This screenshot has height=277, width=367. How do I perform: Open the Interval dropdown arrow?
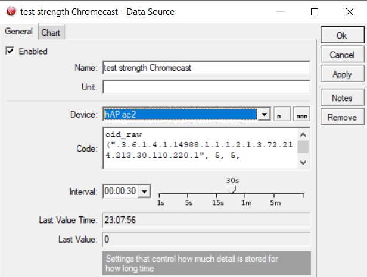144,191
